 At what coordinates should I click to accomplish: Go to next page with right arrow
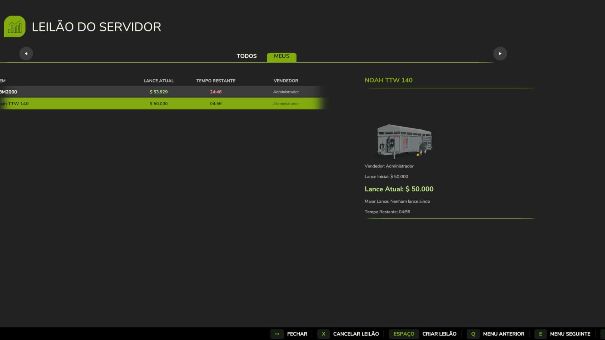coord(500,54)
